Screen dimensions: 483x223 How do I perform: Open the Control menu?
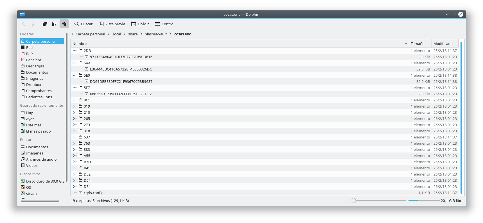(x=165, y=24)
